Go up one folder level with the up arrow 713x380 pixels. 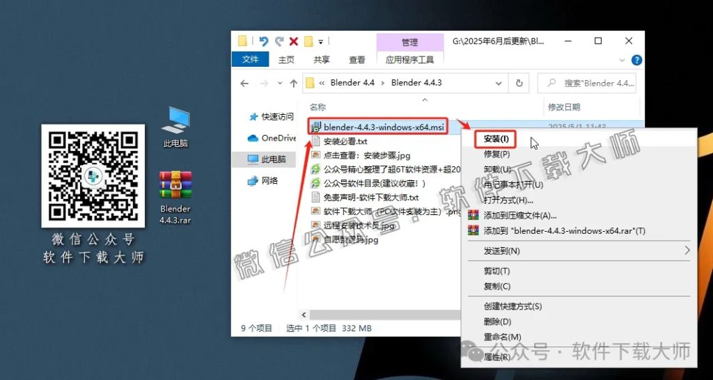click(x=294, y=84)
